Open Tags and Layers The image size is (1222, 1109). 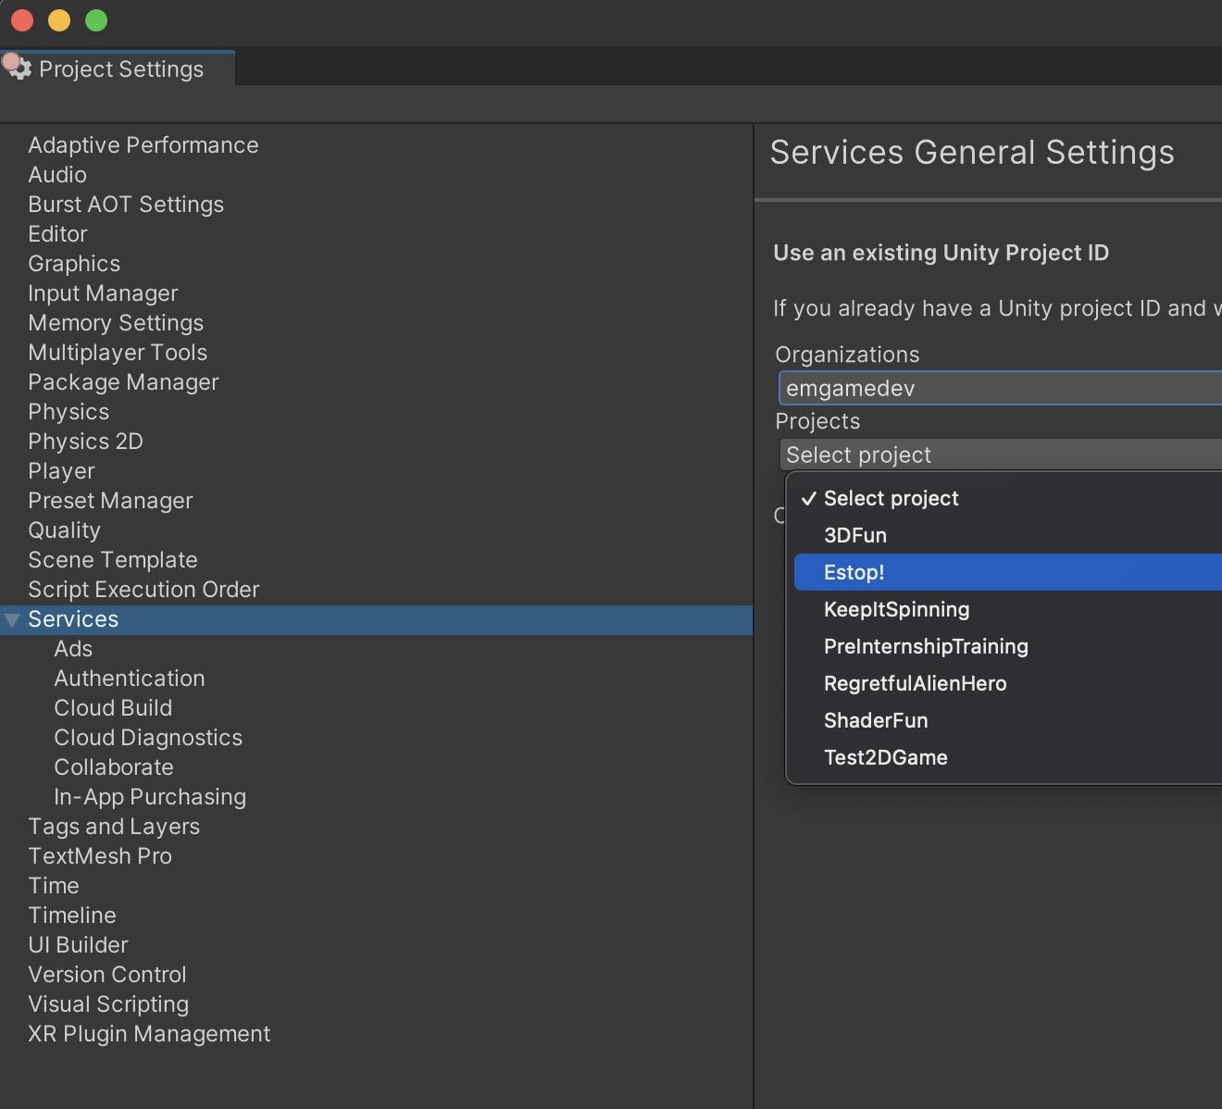click(114, 827)
